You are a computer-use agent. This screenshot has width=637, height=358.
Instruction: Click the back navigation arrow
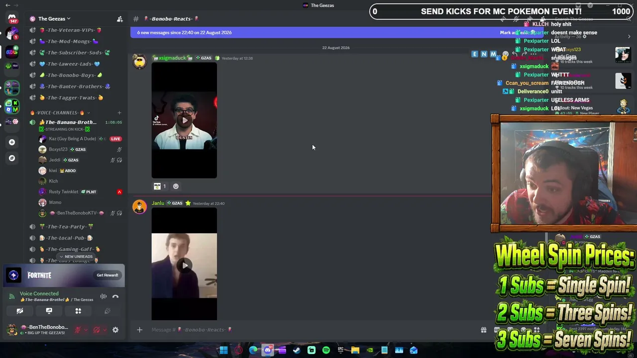[7, 5]
